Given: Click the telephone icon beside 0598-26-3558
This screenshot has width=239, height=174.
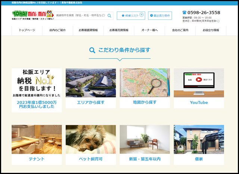Looking at the screenshot, I should coord(184,12).
